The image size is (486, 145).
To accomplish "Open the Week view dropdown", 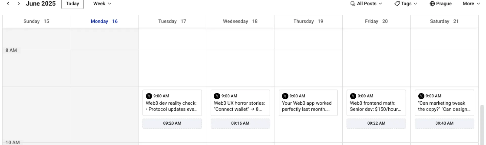I will [x=102, y=4].
